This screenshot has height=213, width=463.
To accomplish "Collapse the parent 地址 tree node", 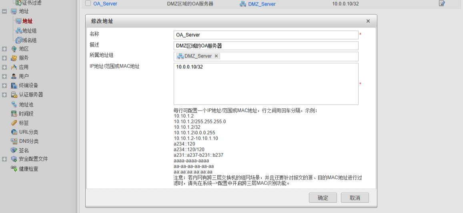I will pos(4,12).
